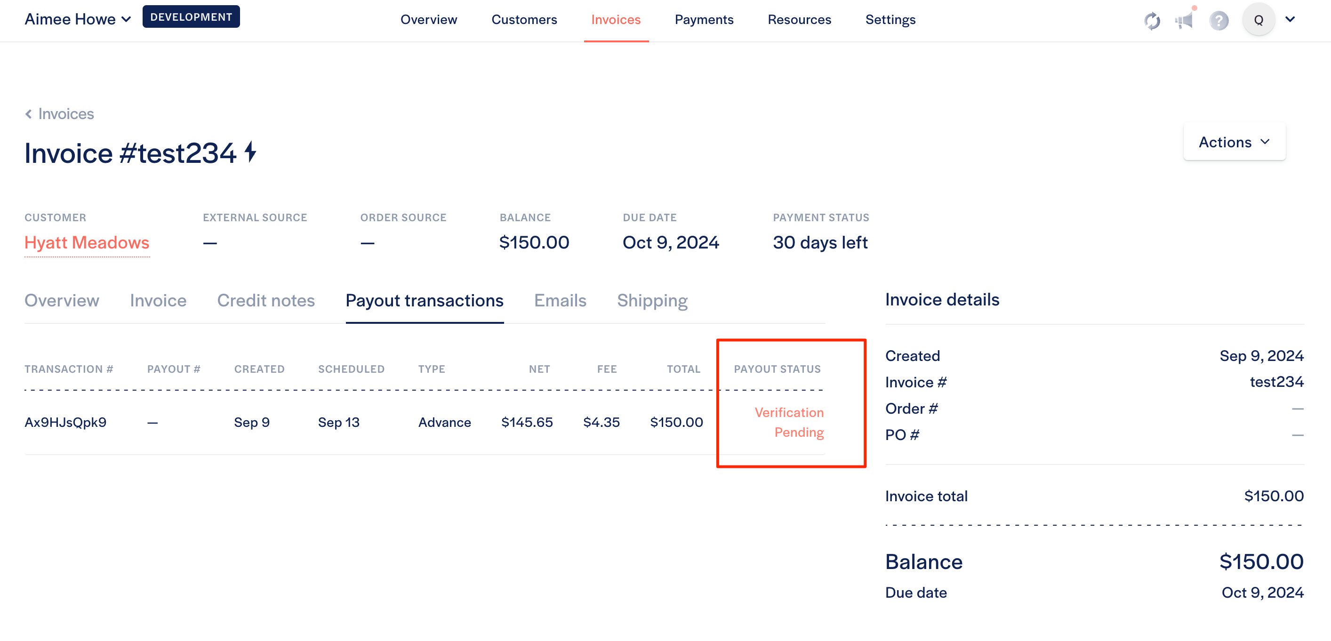Switch to the Emails tab
The image size is (1331, 641).
(x=560, y=300)
